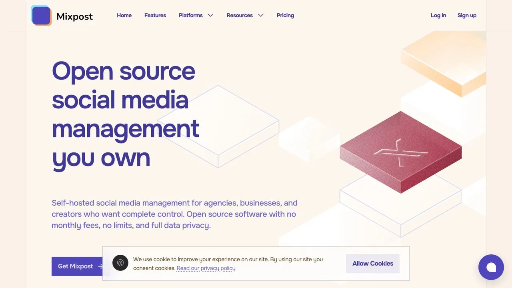Click the Allow Cookies button
512x288 pixels.
[x=373, y=264]
